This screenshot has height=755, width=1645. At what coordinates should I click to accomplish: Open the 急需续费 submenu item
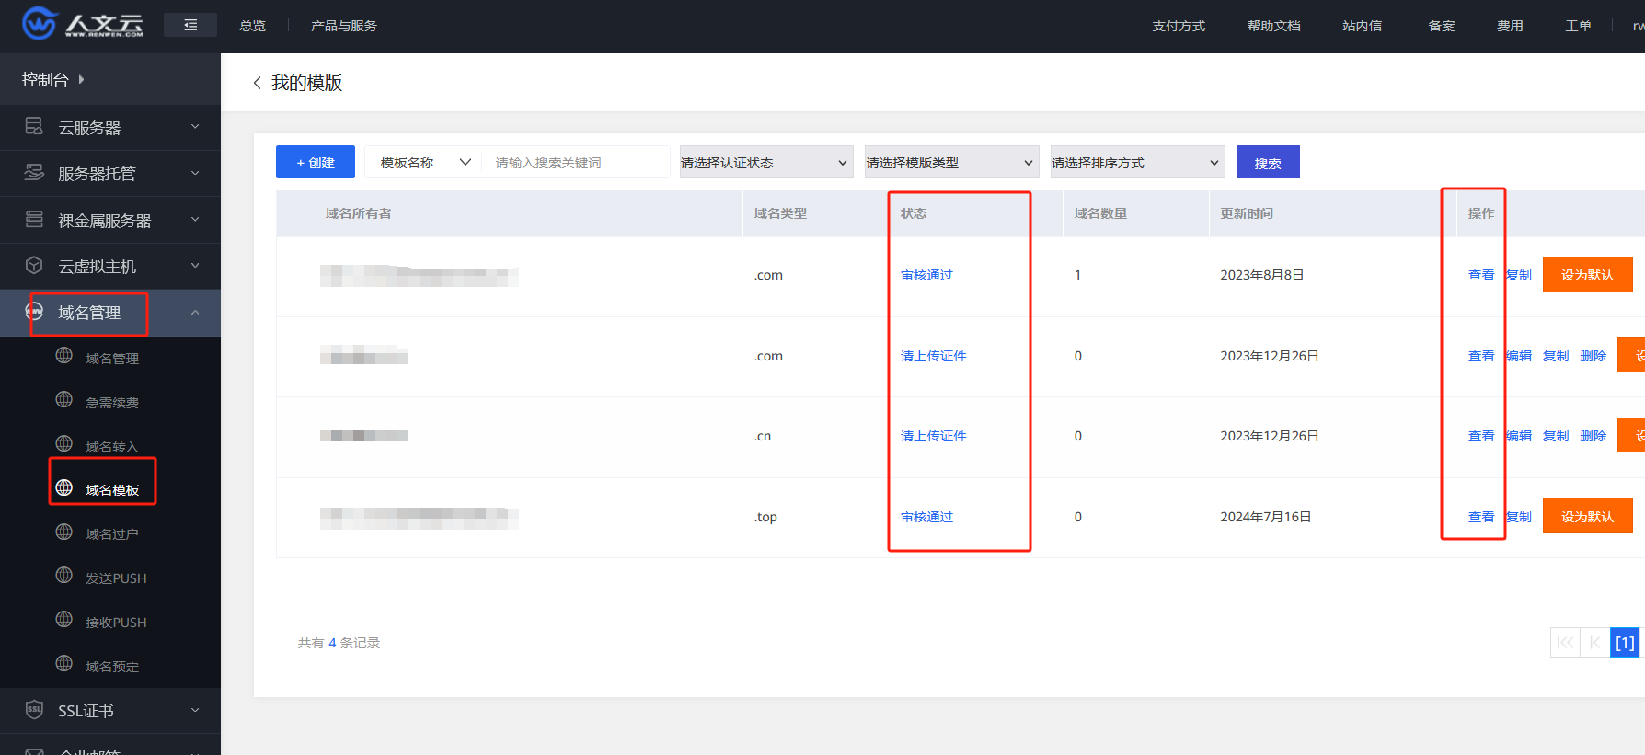click(112, 403)
